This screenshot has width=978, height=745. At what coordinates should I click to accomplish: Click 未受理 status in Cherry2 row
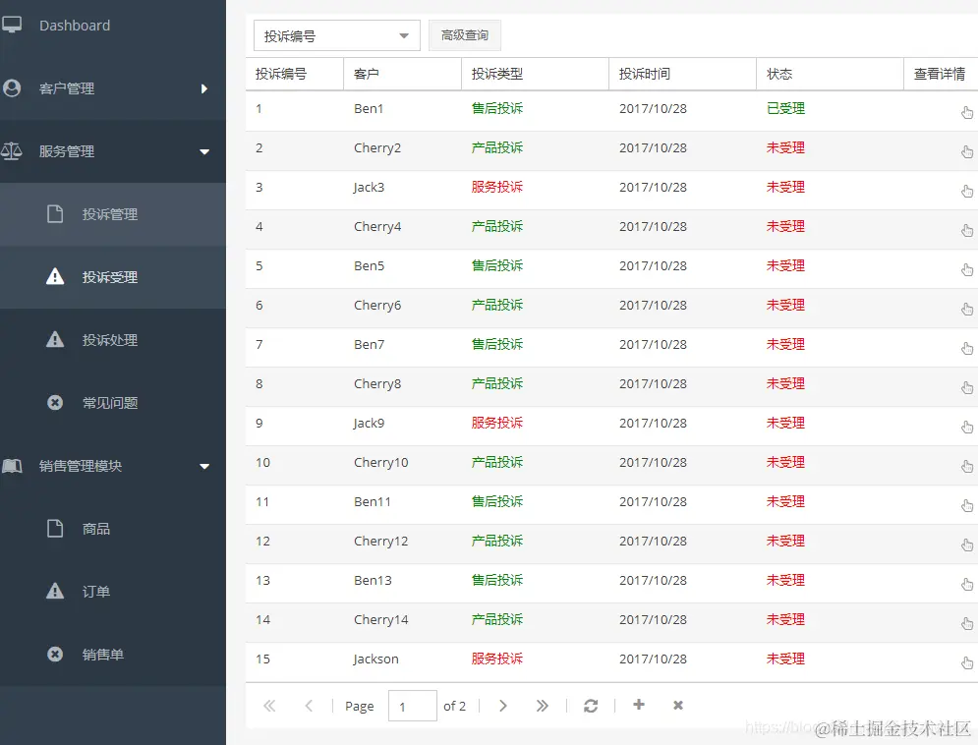(x=785, y=147)
